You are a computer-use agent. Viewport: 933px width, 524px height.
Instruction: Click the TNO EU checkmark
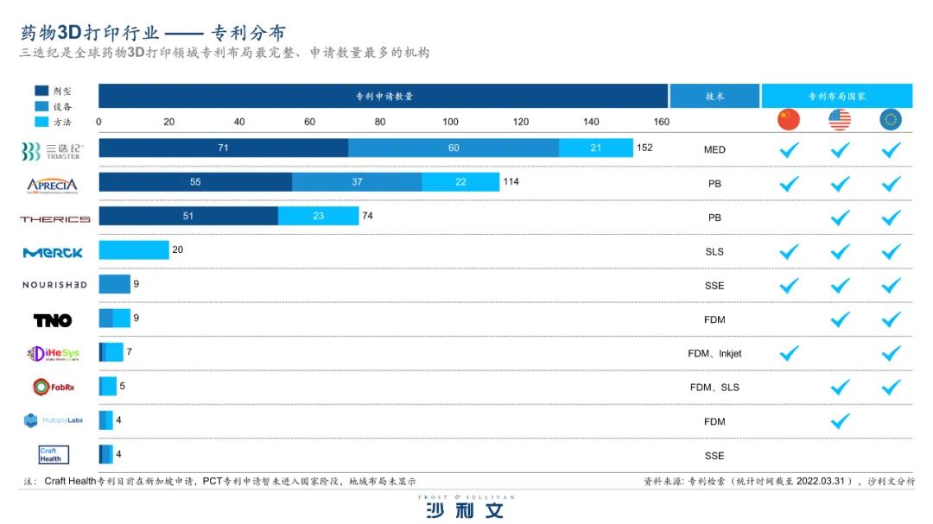[892, 319]
